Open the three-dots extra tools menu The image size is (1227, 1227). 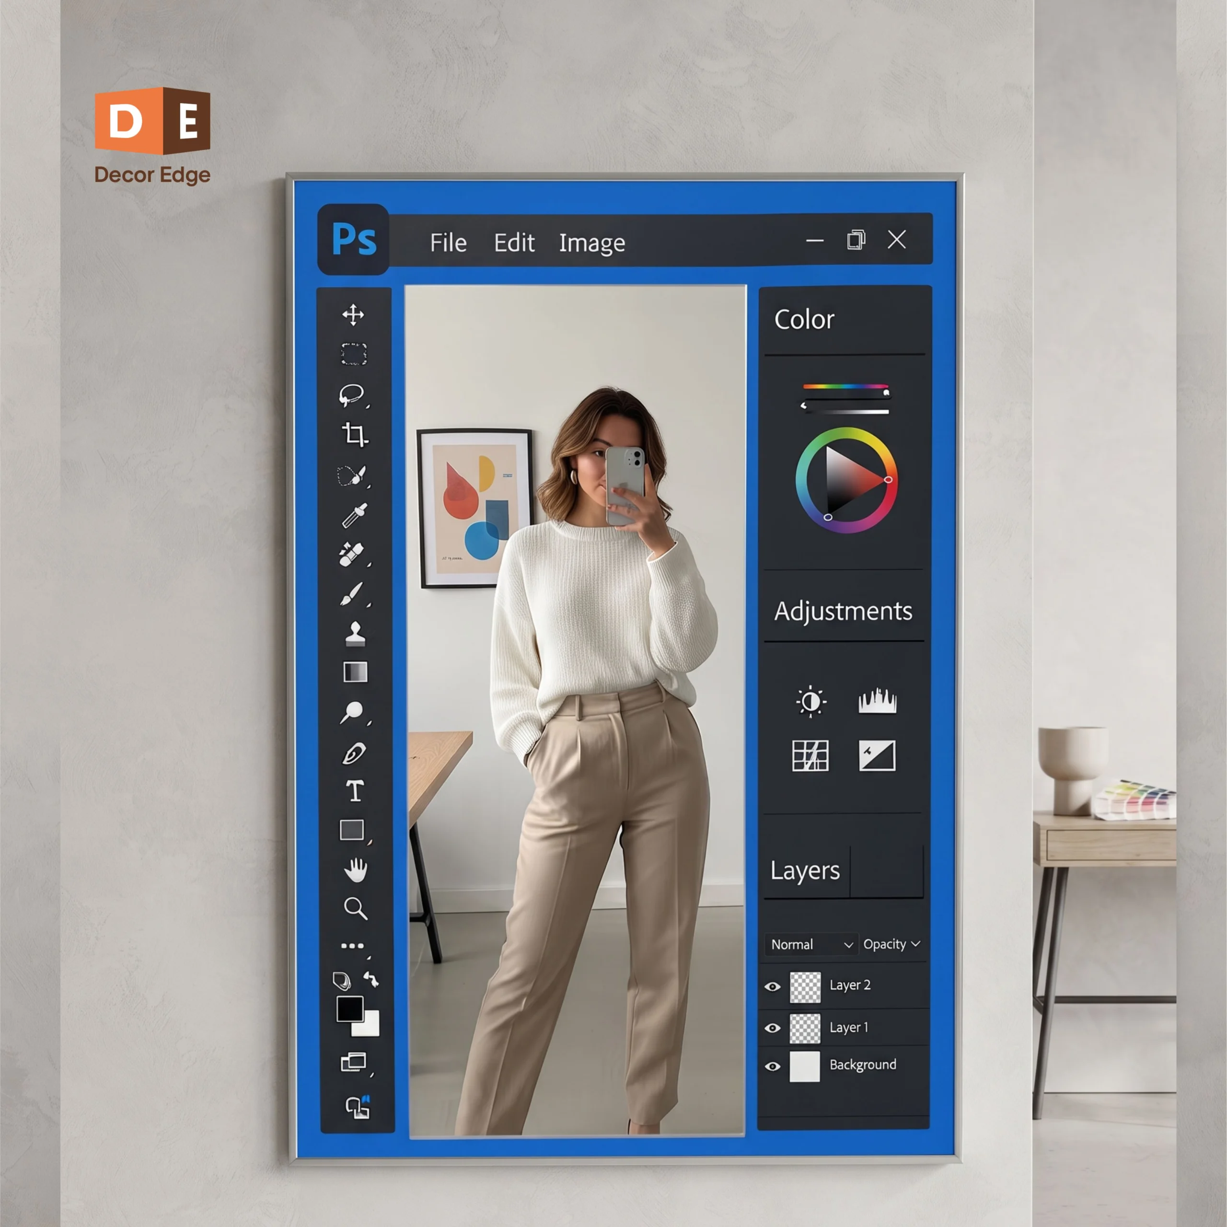352,946
